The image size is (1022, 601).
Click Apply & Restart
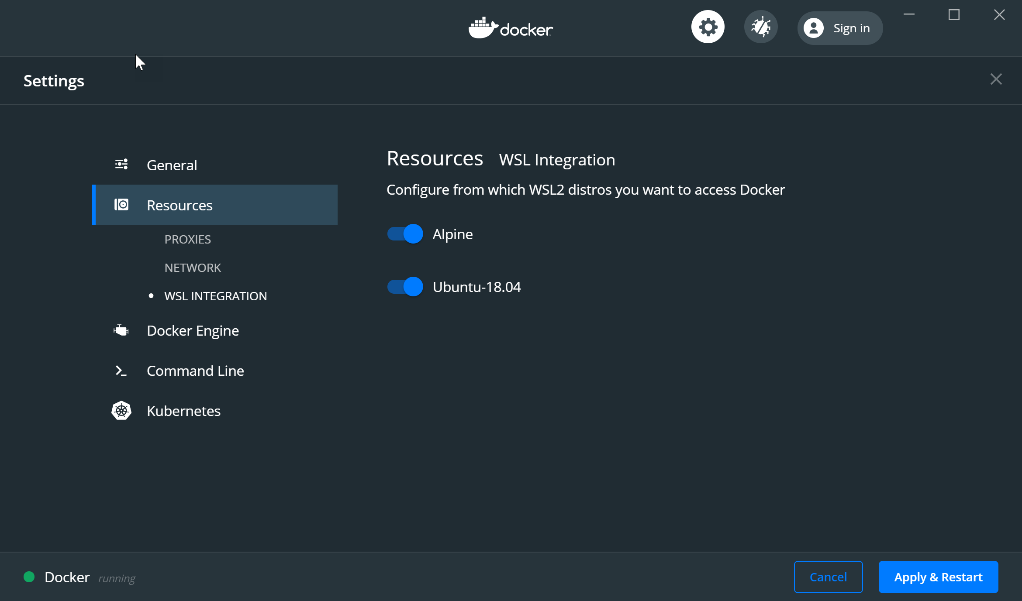(938, 577)
